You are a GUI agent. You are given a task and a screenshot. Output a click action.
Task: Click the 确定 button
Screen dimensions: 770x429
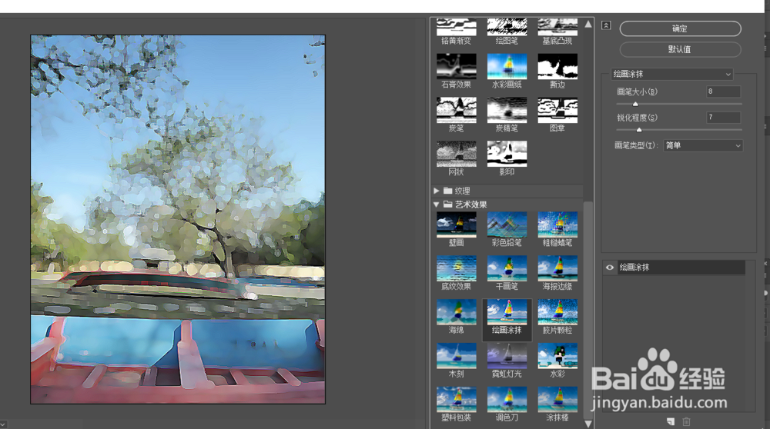pos(680,28)
